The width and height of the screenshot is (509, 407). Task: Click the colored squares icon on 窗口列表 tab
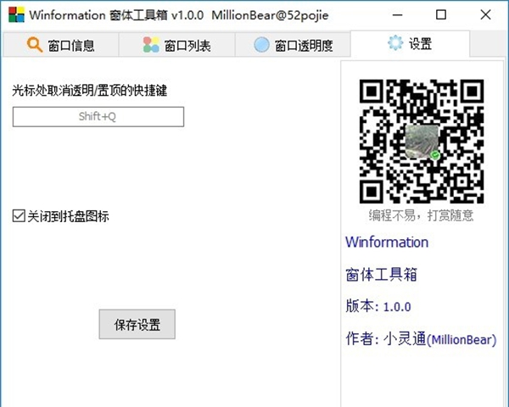coord(151,45)
